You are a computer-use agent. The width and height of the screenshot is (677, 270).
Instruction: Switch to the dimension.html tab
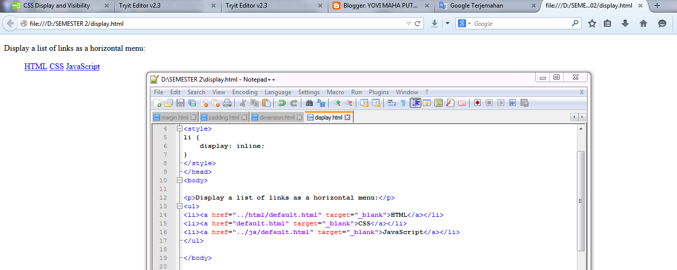[x=276, y=118]
